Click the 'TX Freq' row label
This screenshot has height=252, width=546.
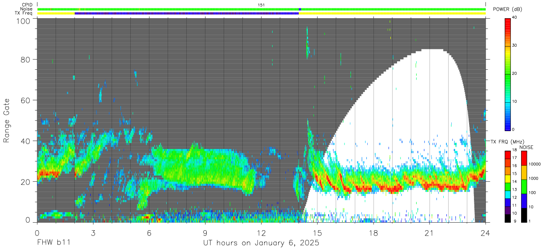(x=24, y=13)
